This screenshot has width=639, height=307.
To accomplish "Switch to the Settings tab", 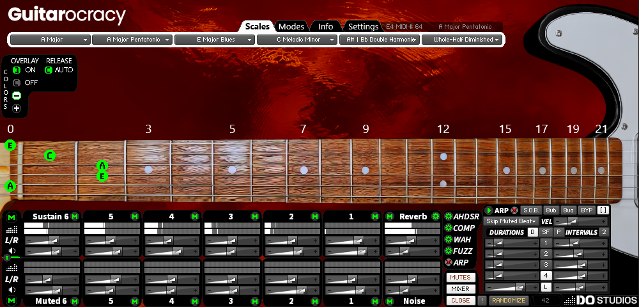I will [364, 26].
